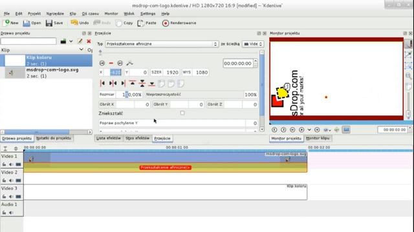
Task: Switch to Notatki do projektu tab
Action: (x=54, y=138)
